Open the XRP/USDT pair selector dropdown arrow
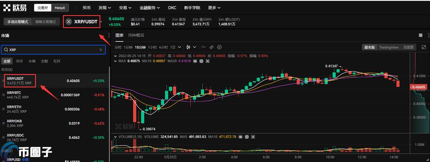The image size is (430, 162). (x=101, y=22)
